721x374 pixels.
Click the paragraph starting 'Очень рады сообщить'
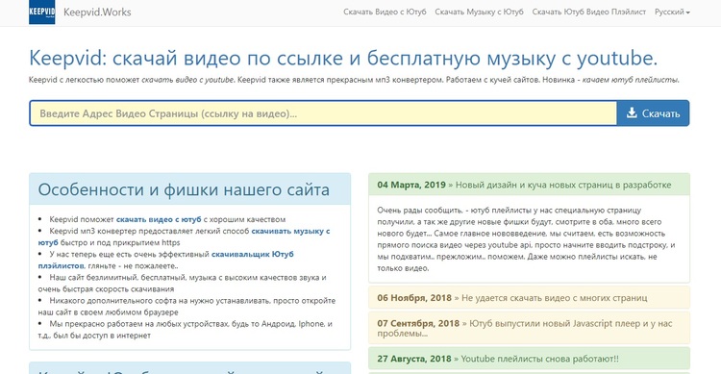(x=527, y=239)
